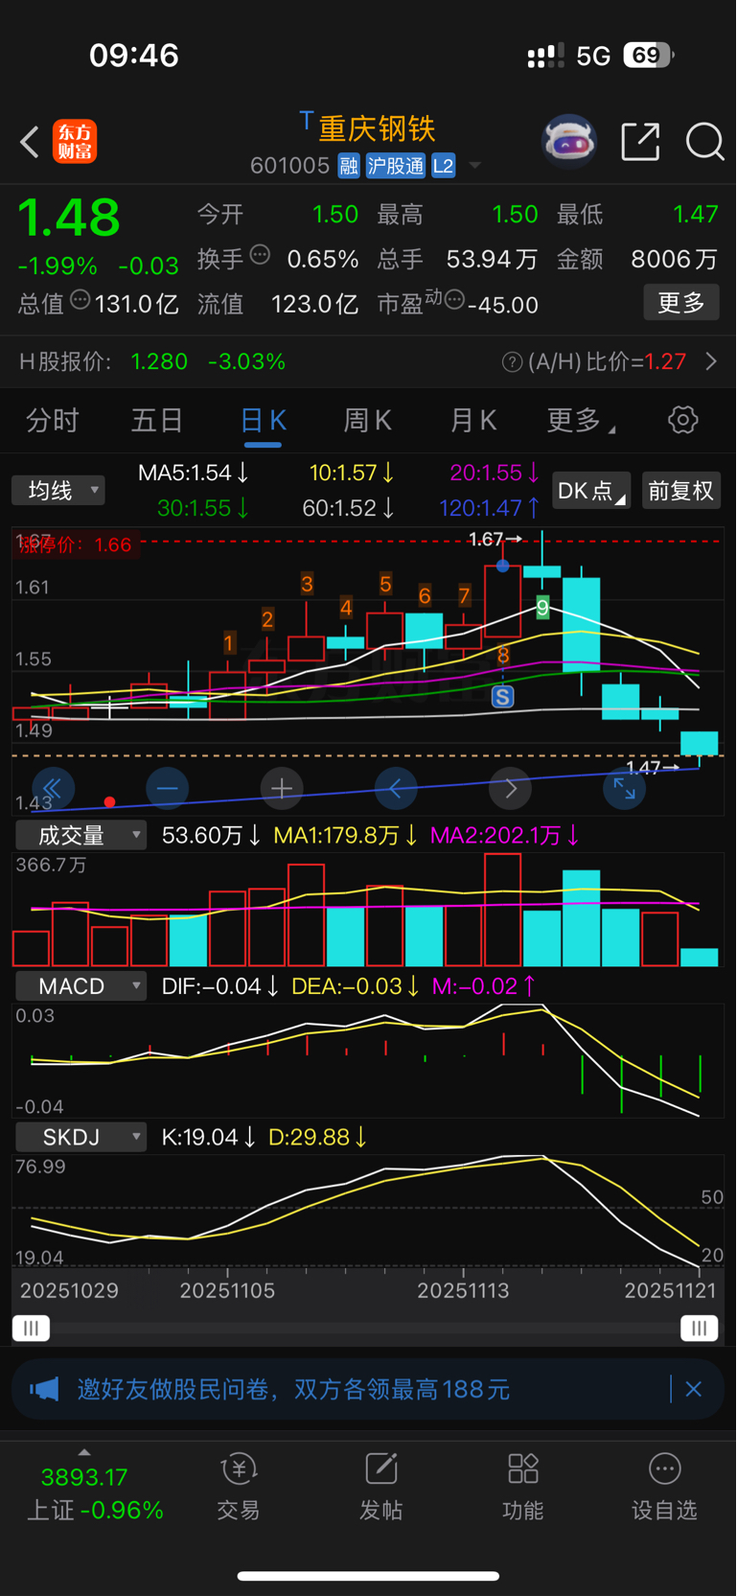Expand the 更多 chart period menu
This screenshot has height=1596, width=737.
[581, 420]
